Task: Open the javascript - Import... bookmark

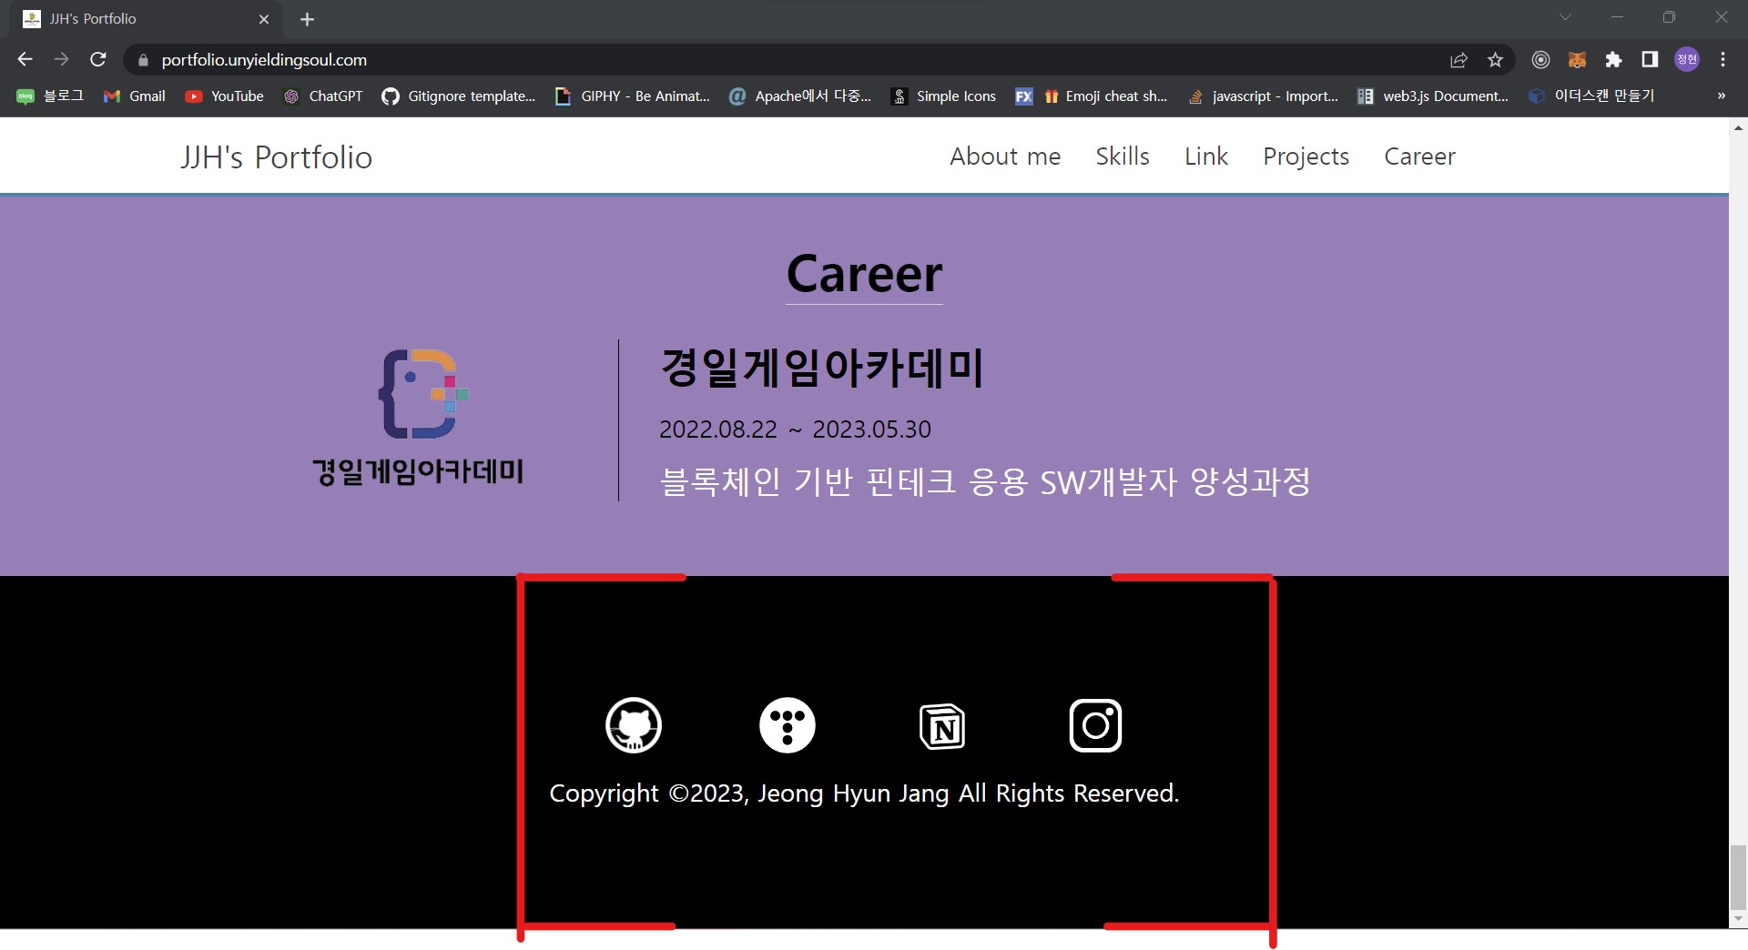Action: click(x=1263, y=96)
